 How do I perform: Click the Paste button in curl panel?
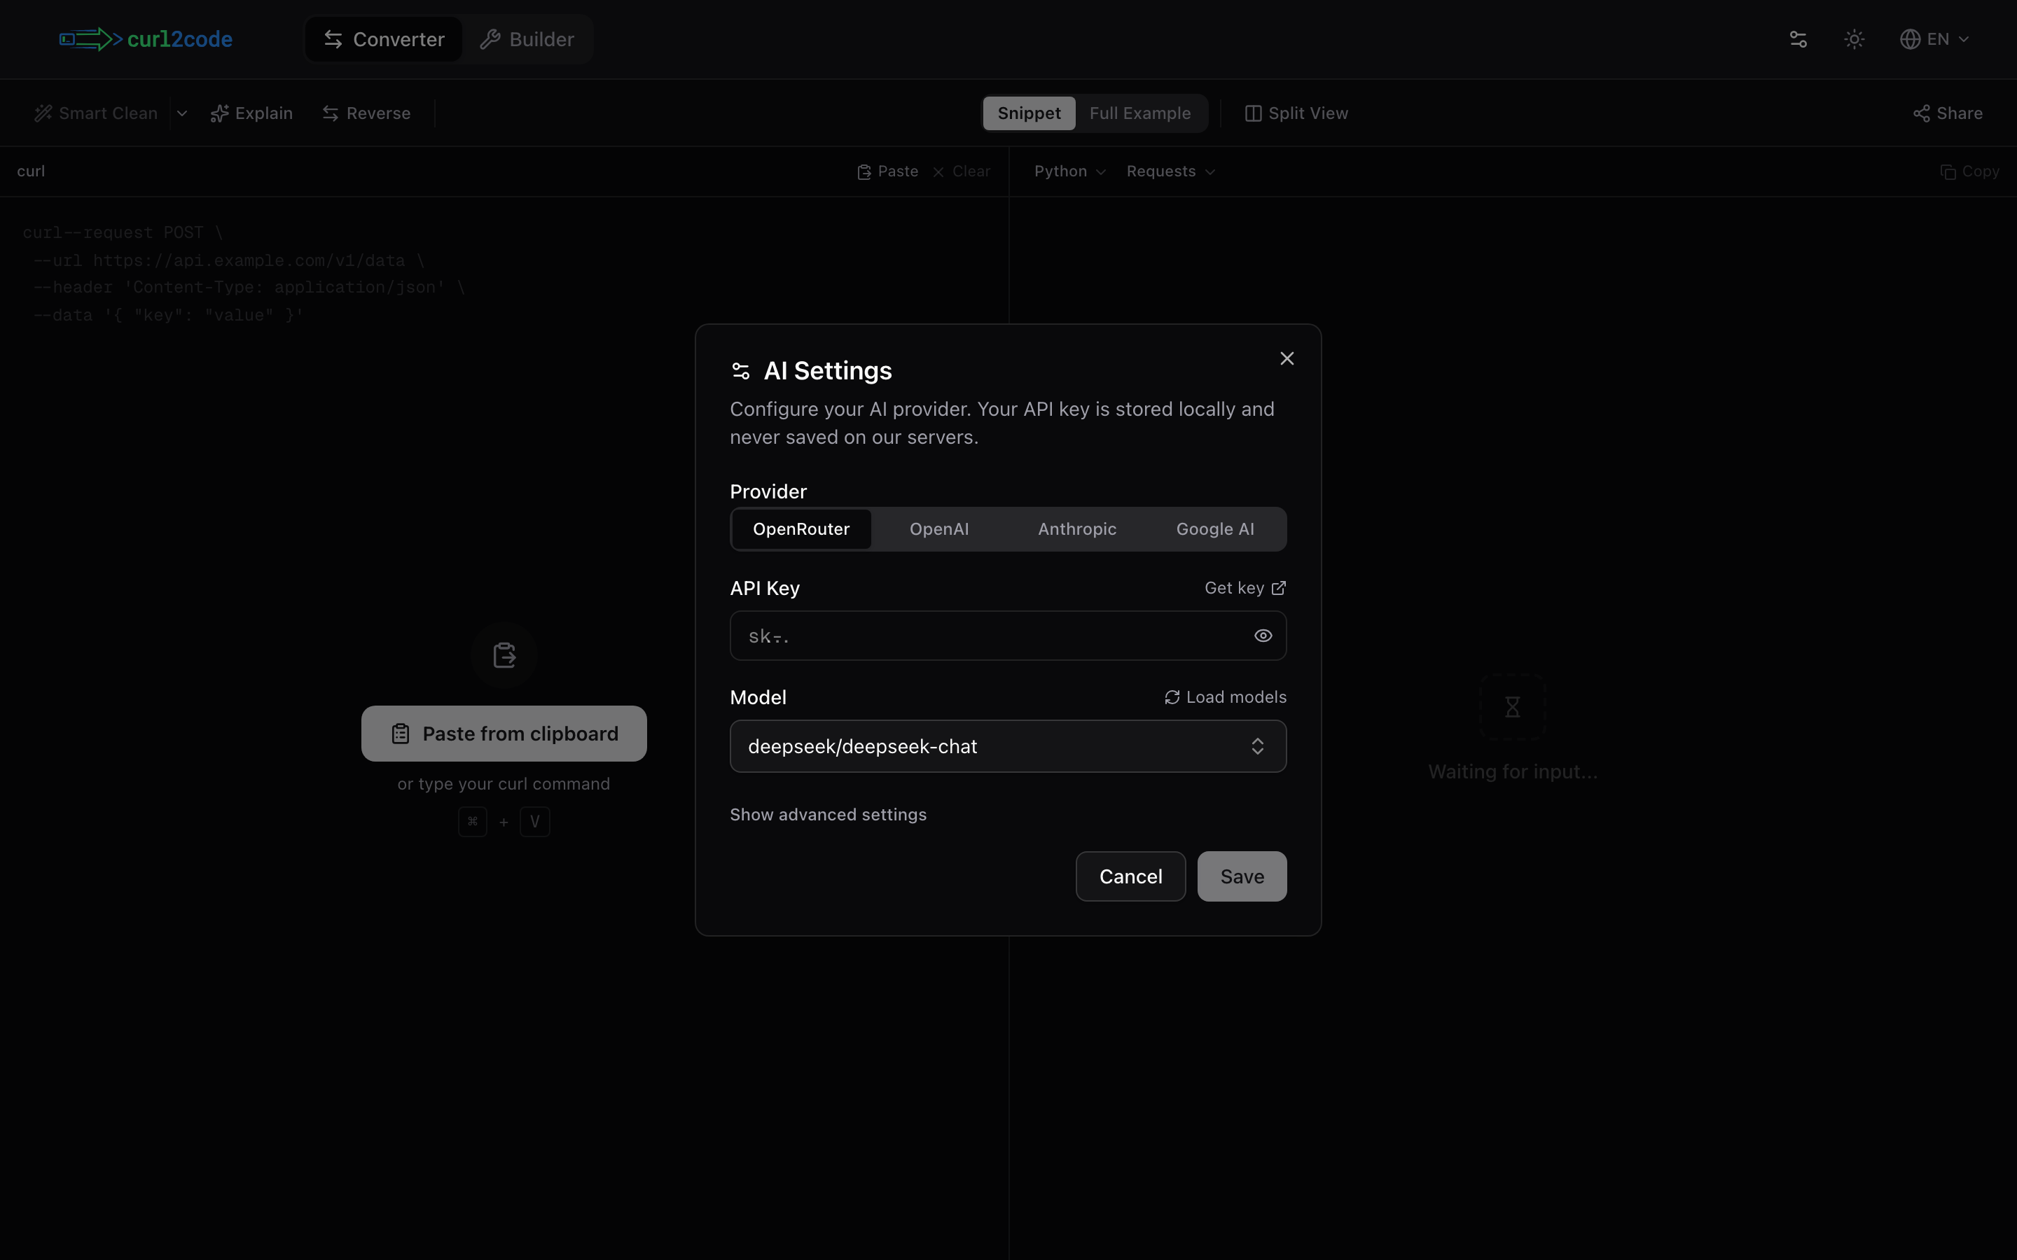[x=887, y=171]
